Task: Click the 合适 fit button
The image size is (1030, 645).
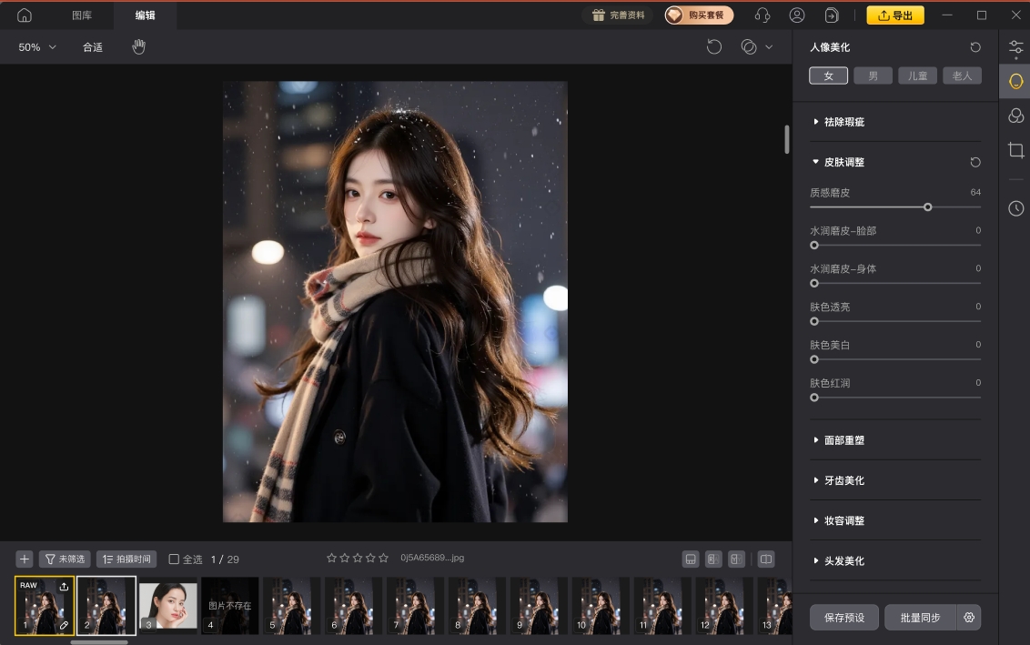Action: point(93,47)
